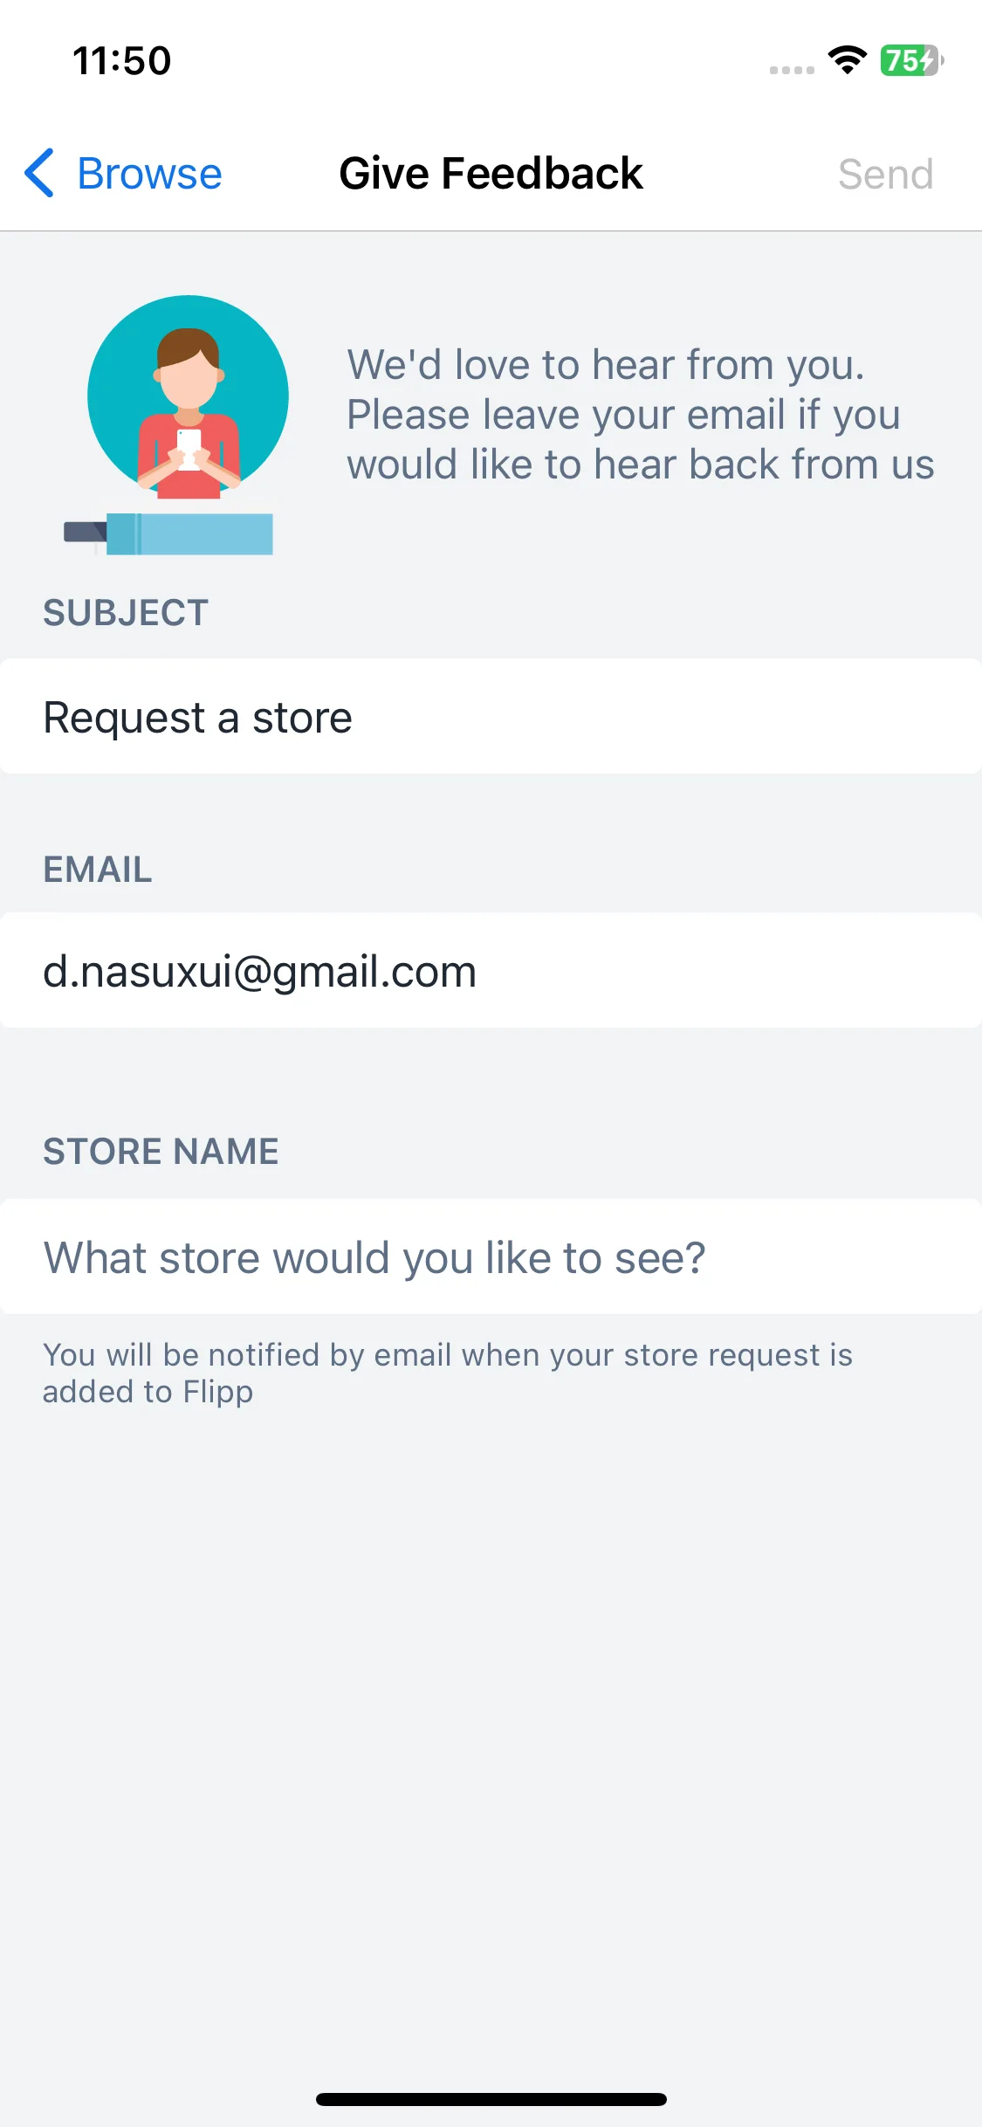Tap the EMAIL section label
Screen dimensions: 982x2127
click(x=98, y=870)
